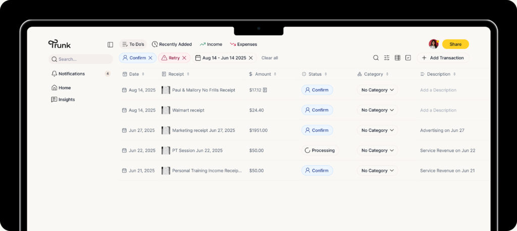517x231 pixels.
Task: Click the Add Transaction button
Action: point(442,58)
